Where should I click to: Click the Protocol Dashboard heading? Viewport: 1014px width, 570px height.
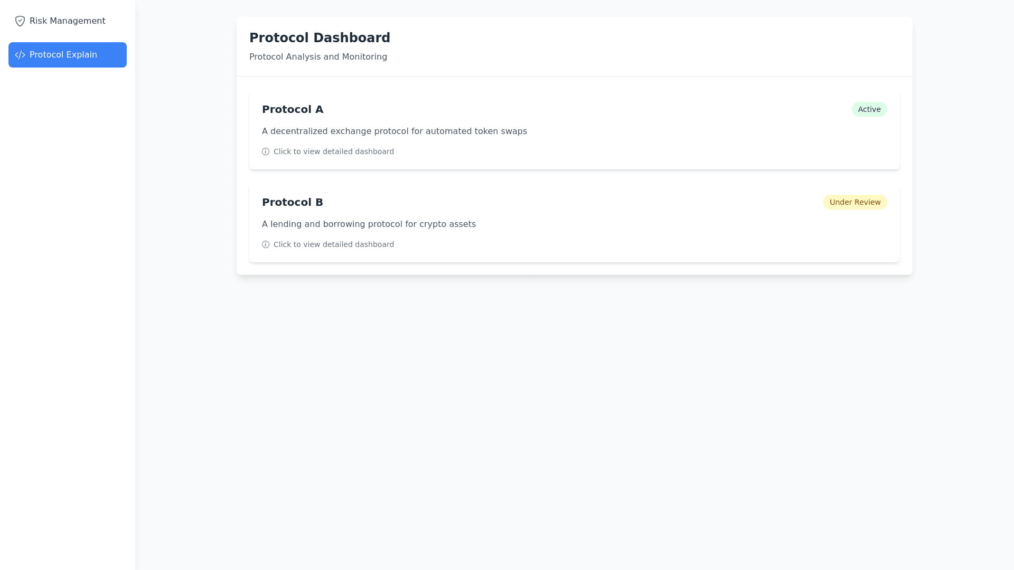pyautogui.click(x=320, y=38)
